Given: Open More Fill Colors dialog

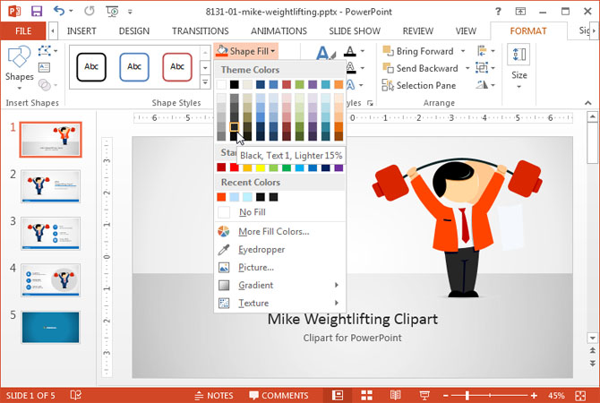Looking at the screenshot, I should [x=273, y=231].
